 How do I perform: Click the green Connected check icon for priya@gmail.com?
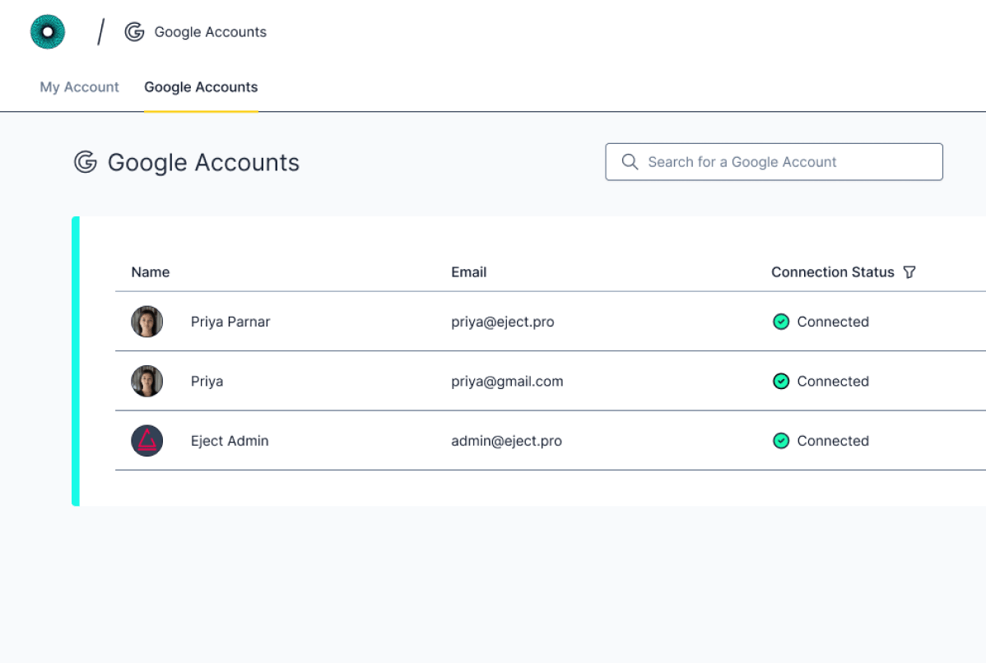[x=780, y=381]
